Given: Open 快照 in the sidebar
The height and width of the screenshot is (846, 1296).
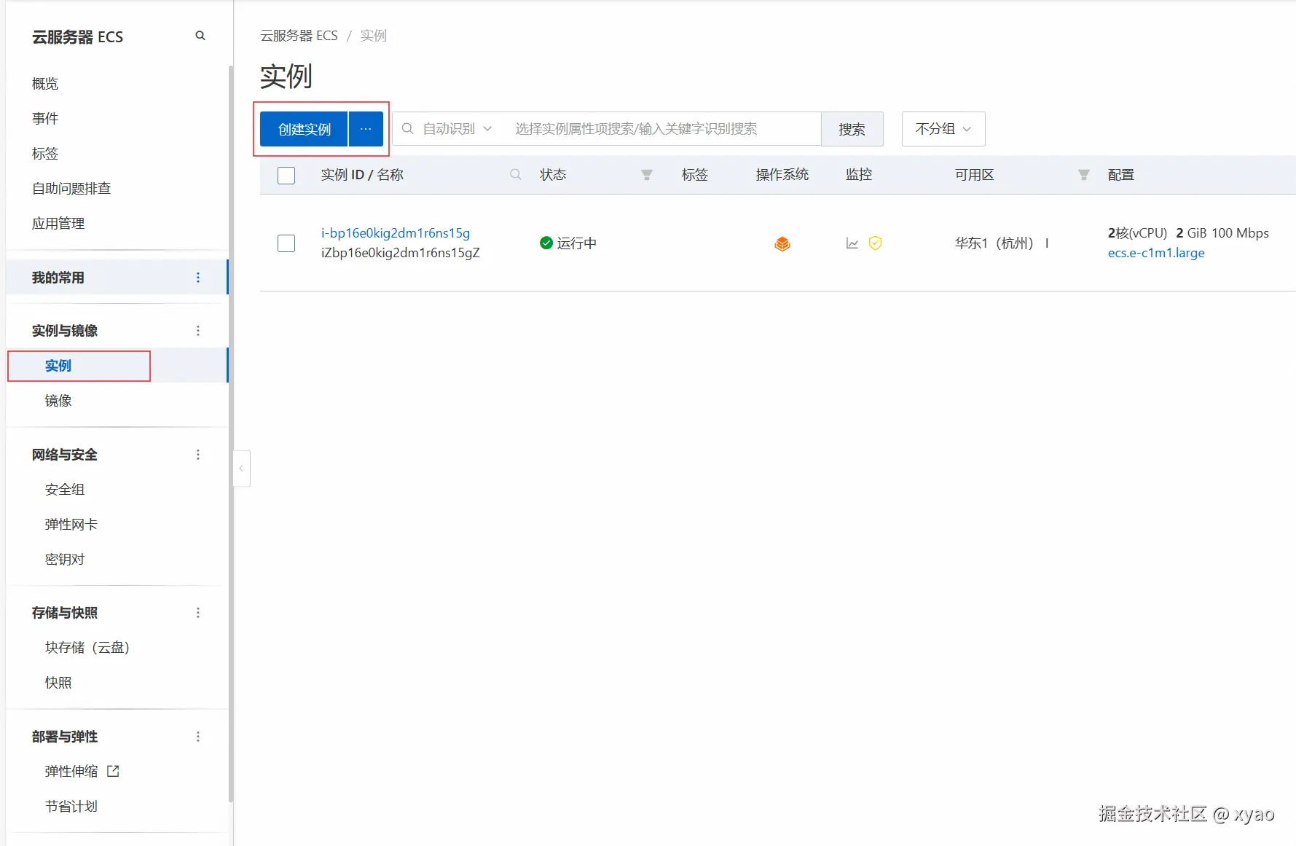Looking at the screenshot, I should pyautogui.click(x=58, y=683).
